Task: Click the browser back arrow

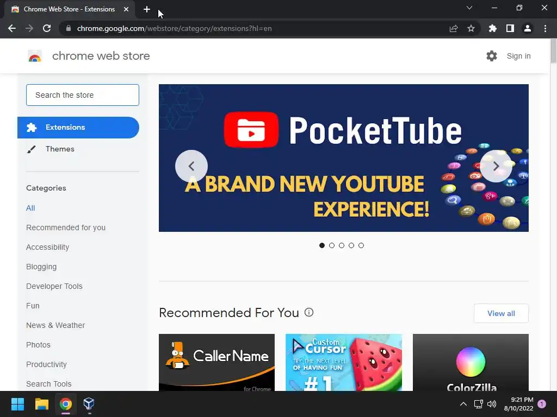Action: pos(12,28)
